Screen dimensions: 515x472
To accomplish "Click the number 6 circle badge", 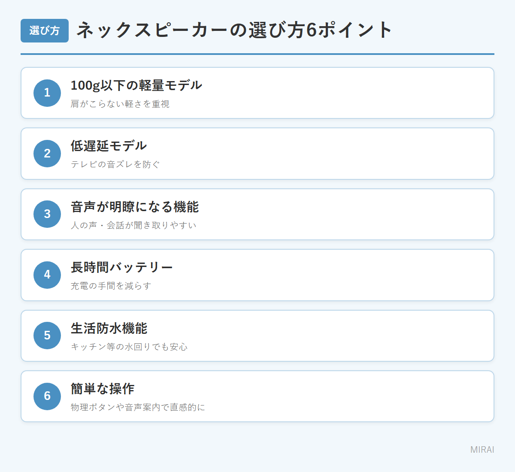I will [47, 396].
